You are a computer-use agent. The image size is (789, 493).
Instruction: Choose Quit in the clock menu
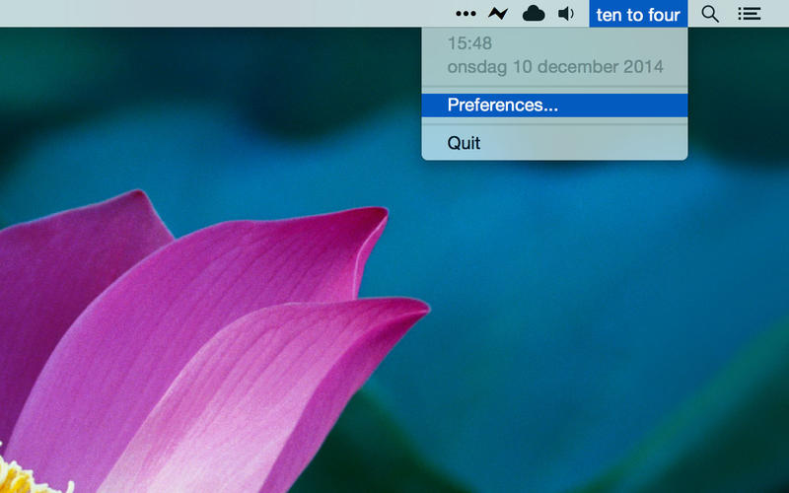point(465,142)
